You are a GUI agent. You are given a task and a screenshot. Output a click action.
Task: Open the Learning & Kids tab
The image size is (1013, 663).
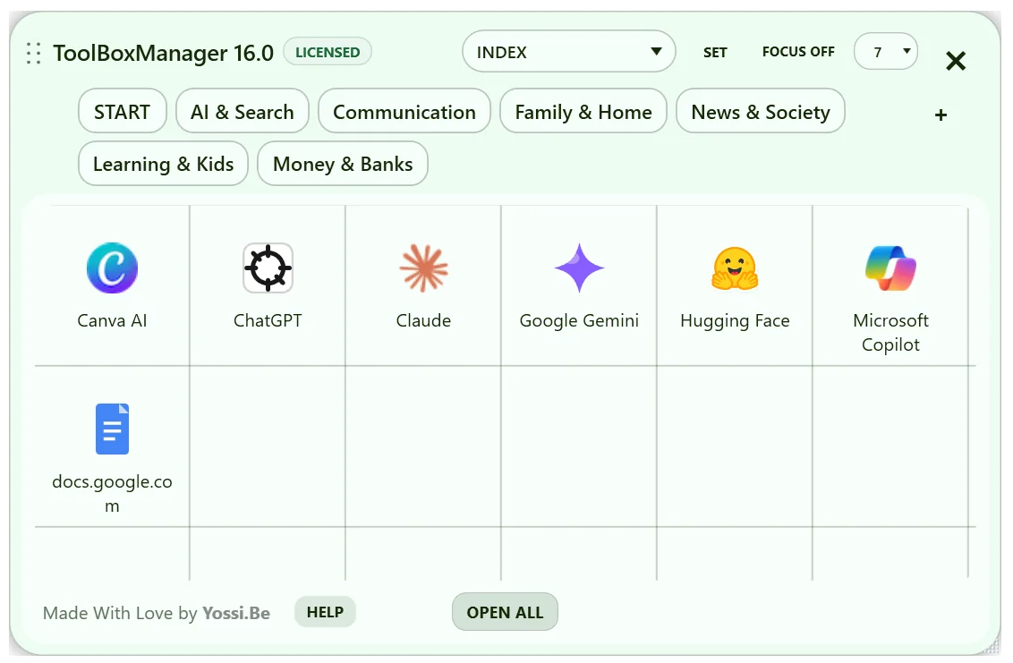click(164, 164)
